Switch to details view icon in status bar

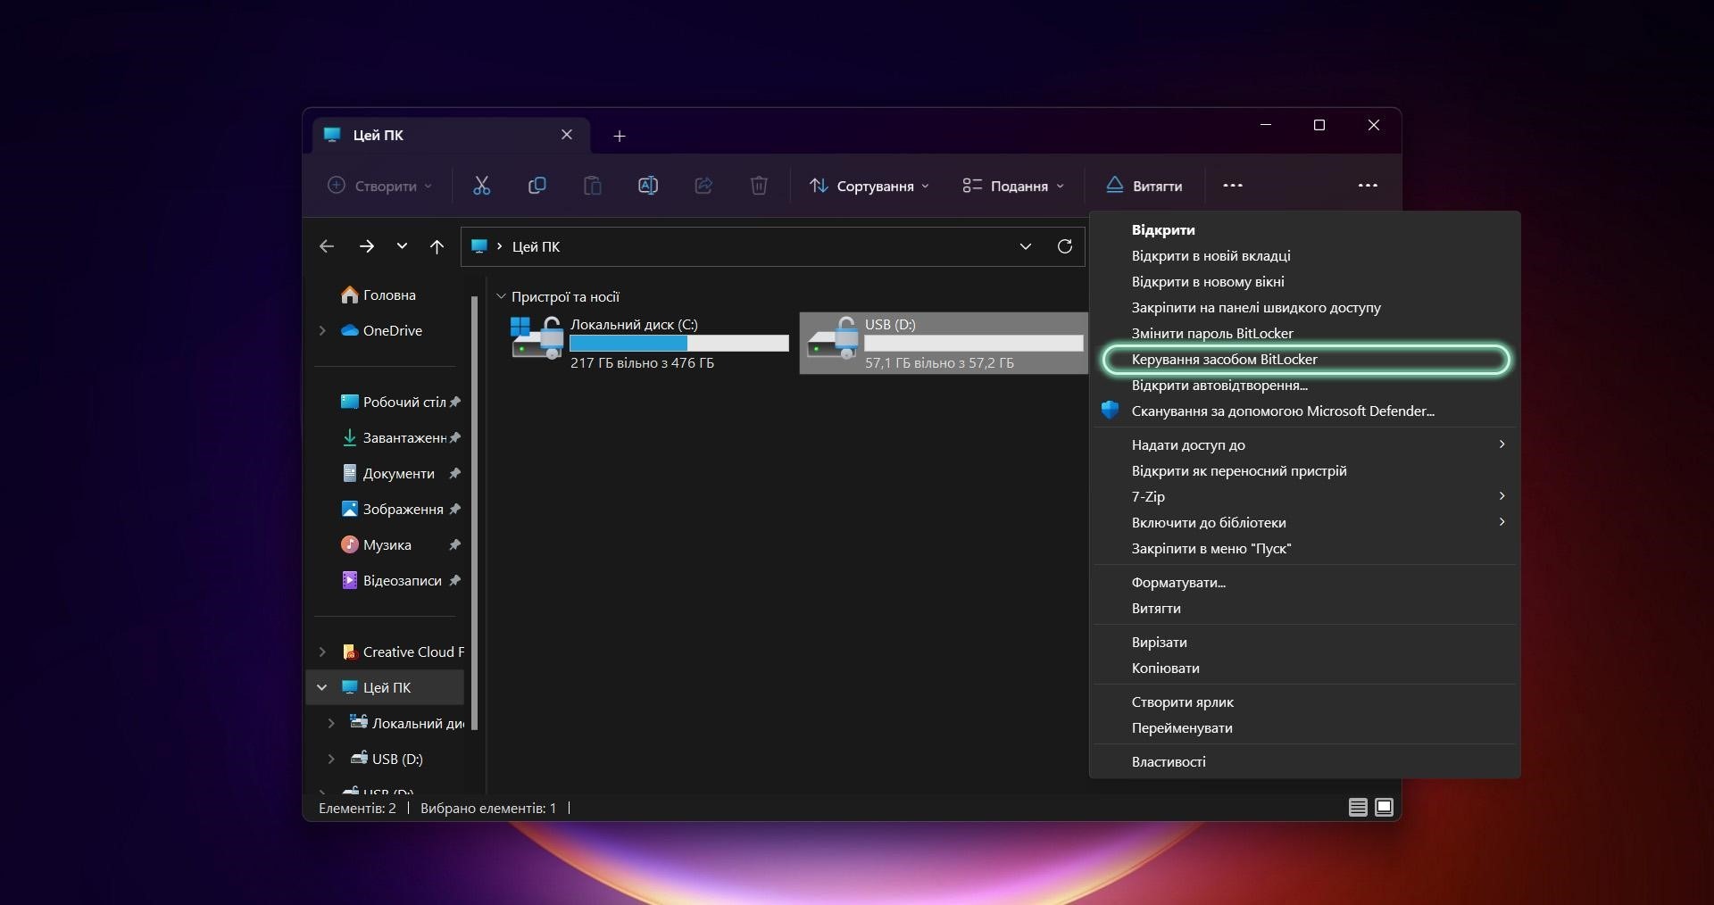click(x=1357, y=808)
